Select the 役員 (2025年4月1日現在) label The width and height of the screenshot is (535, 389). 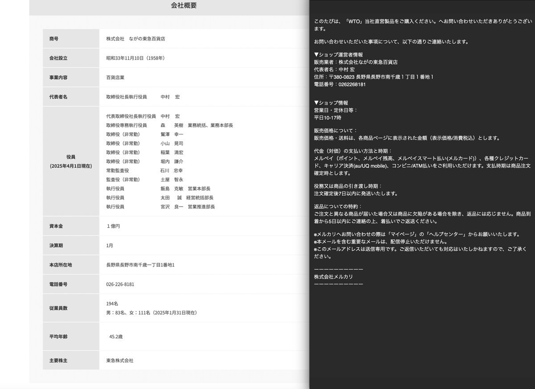click(71, 161)
